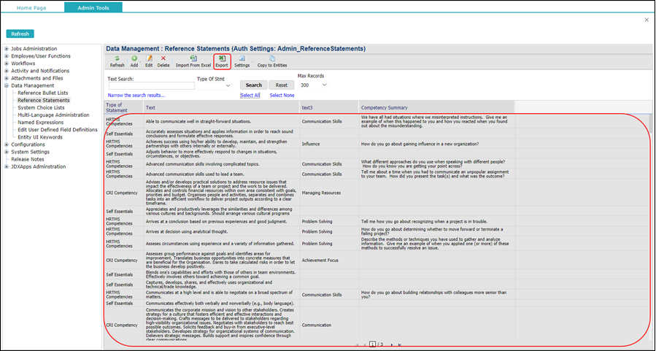Jump to the last page of results
This screenshot has height=351, width=656.
click(x=399, y=344)
